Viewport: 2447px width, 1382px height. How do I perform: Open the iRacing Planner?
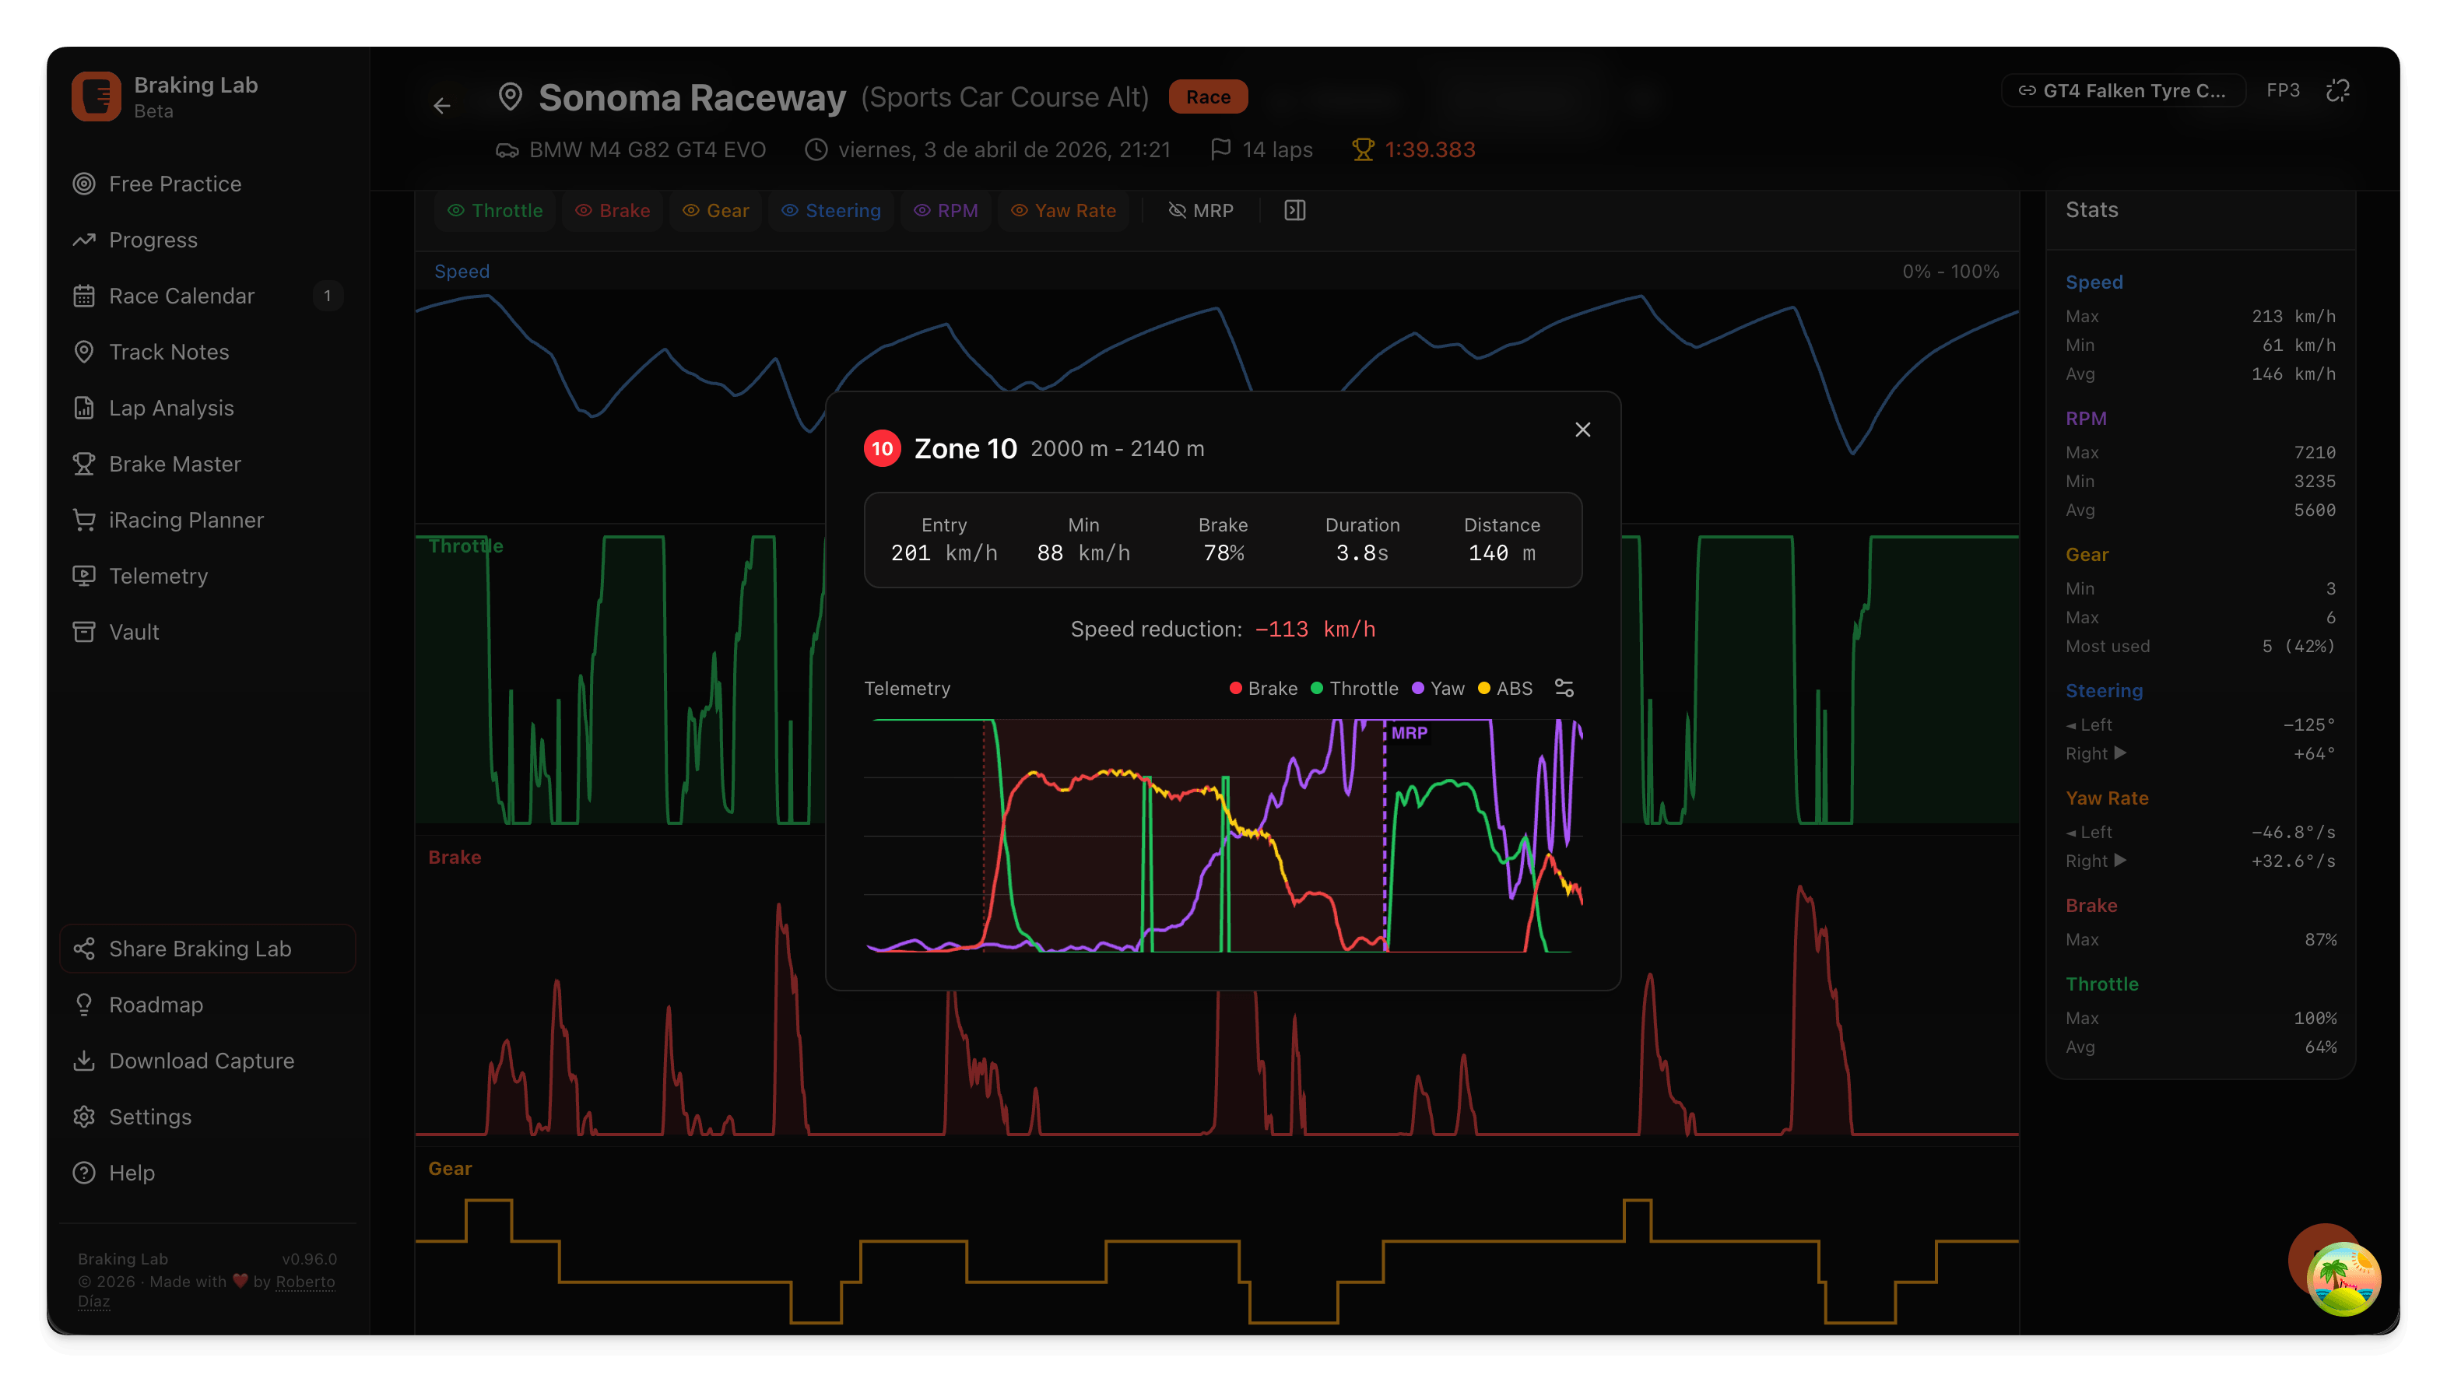pyautogui.click(x=185, y=520)
